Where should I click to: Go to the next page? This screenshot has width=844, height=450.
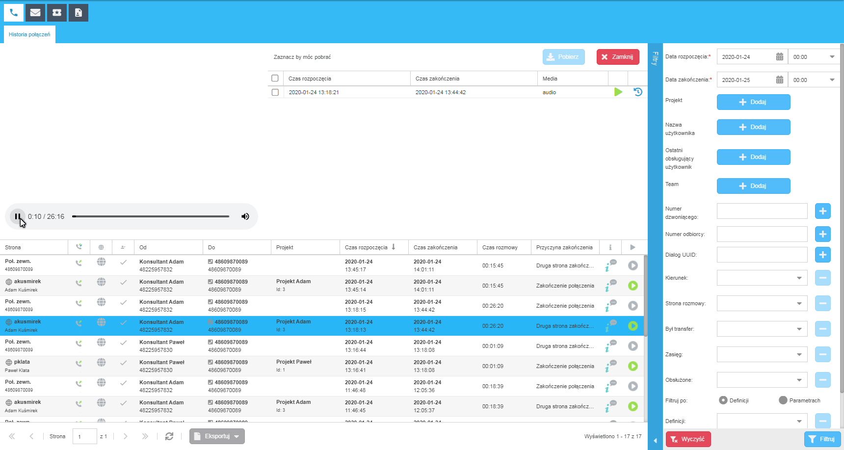pos(126,436)
